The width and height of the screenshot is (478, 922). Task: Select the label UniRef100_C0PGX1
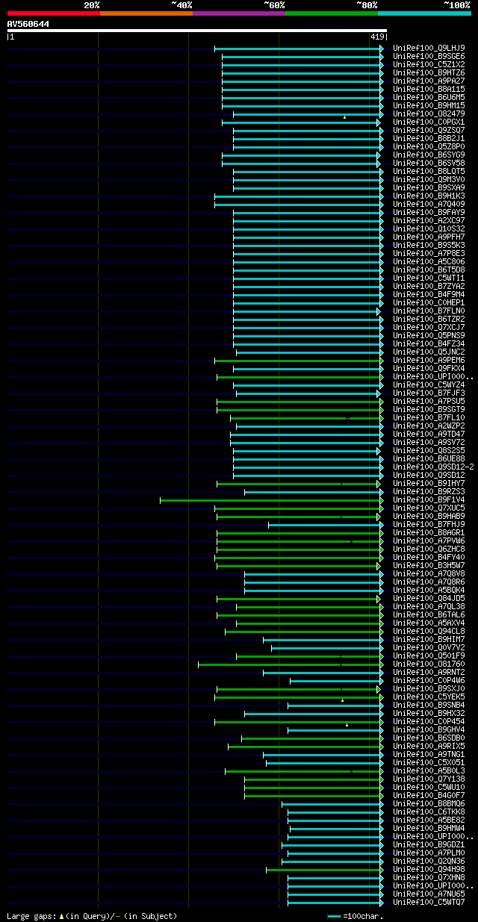(429, 122)
